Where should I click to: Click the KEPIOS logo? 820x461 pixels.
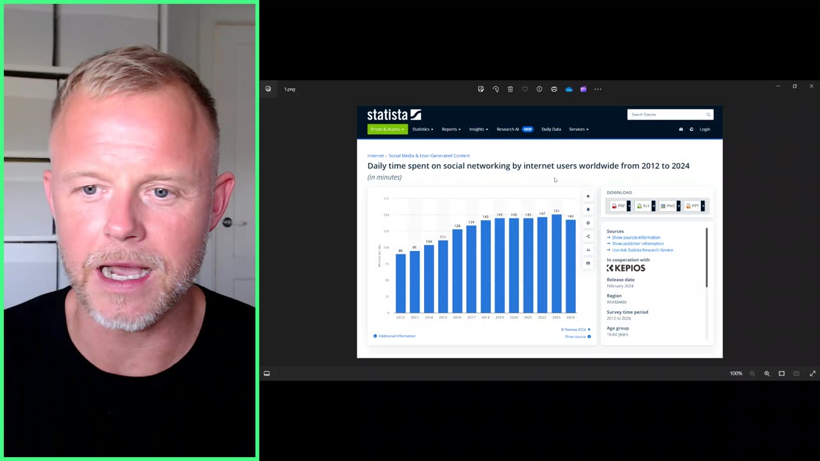coord(626,268)
